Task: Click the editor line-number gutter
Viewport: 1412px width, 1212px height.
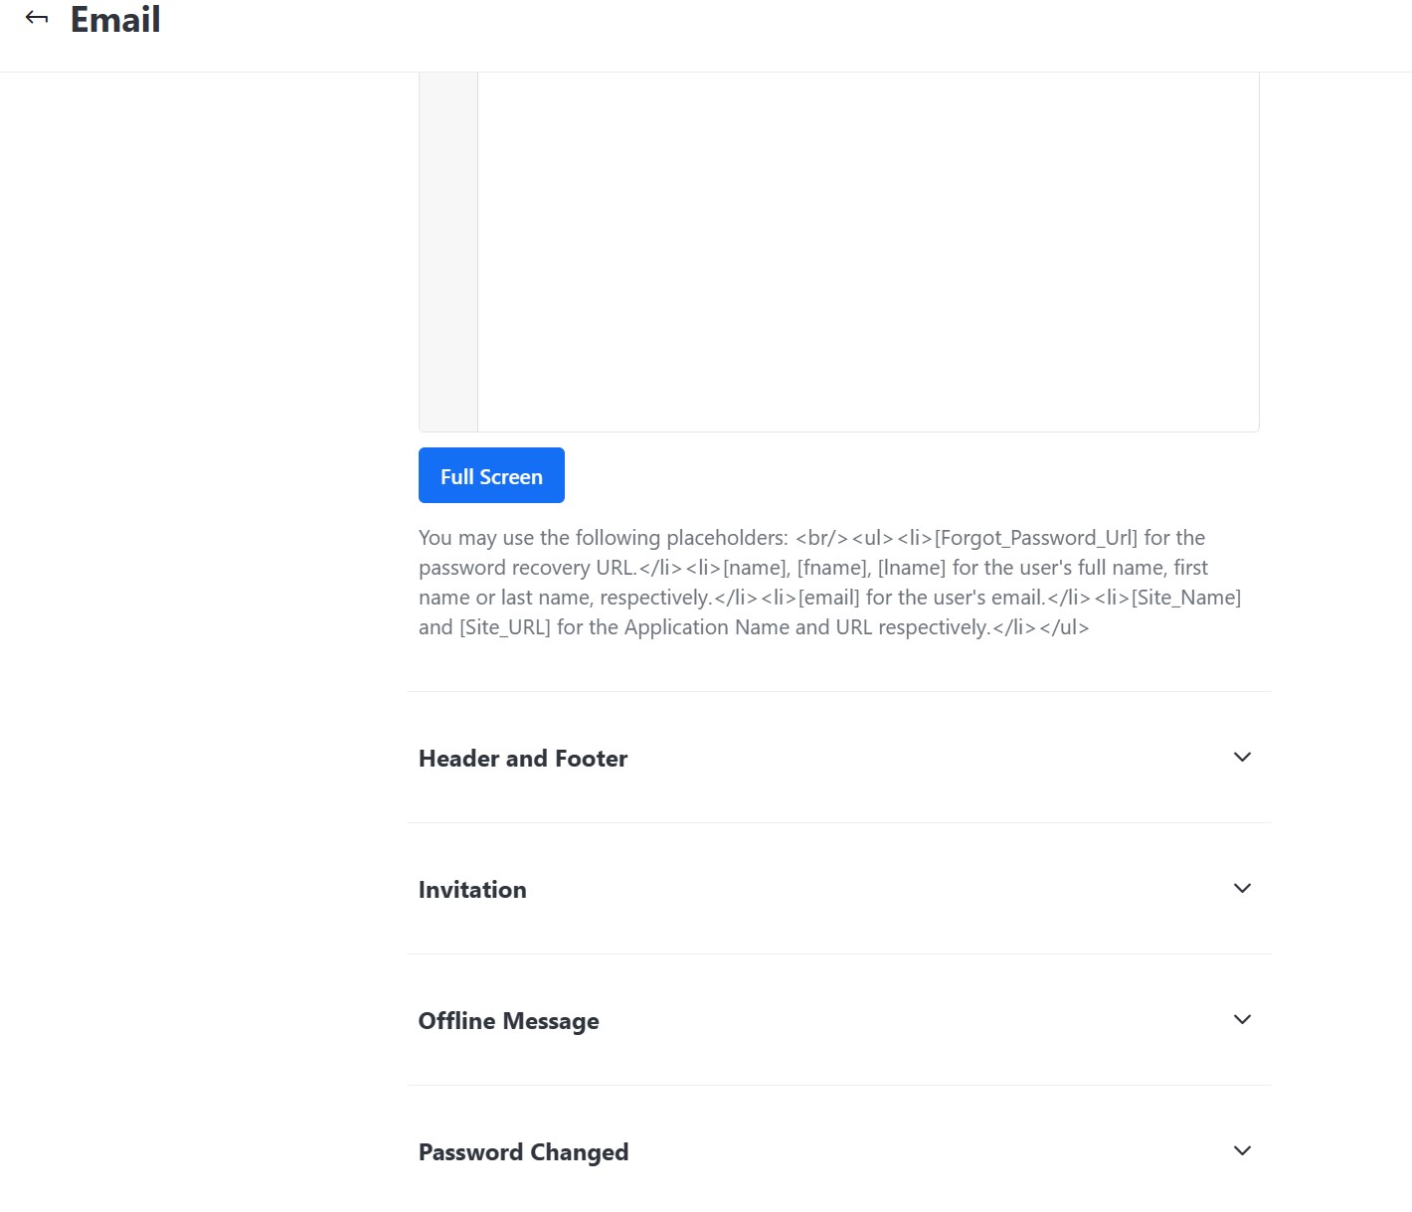Action: coord(448,252)
